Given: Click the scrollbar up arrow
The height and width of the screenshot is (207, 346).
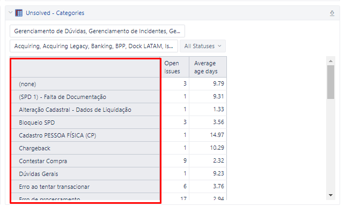Looking at the screenshot, I should coord(330,61).
